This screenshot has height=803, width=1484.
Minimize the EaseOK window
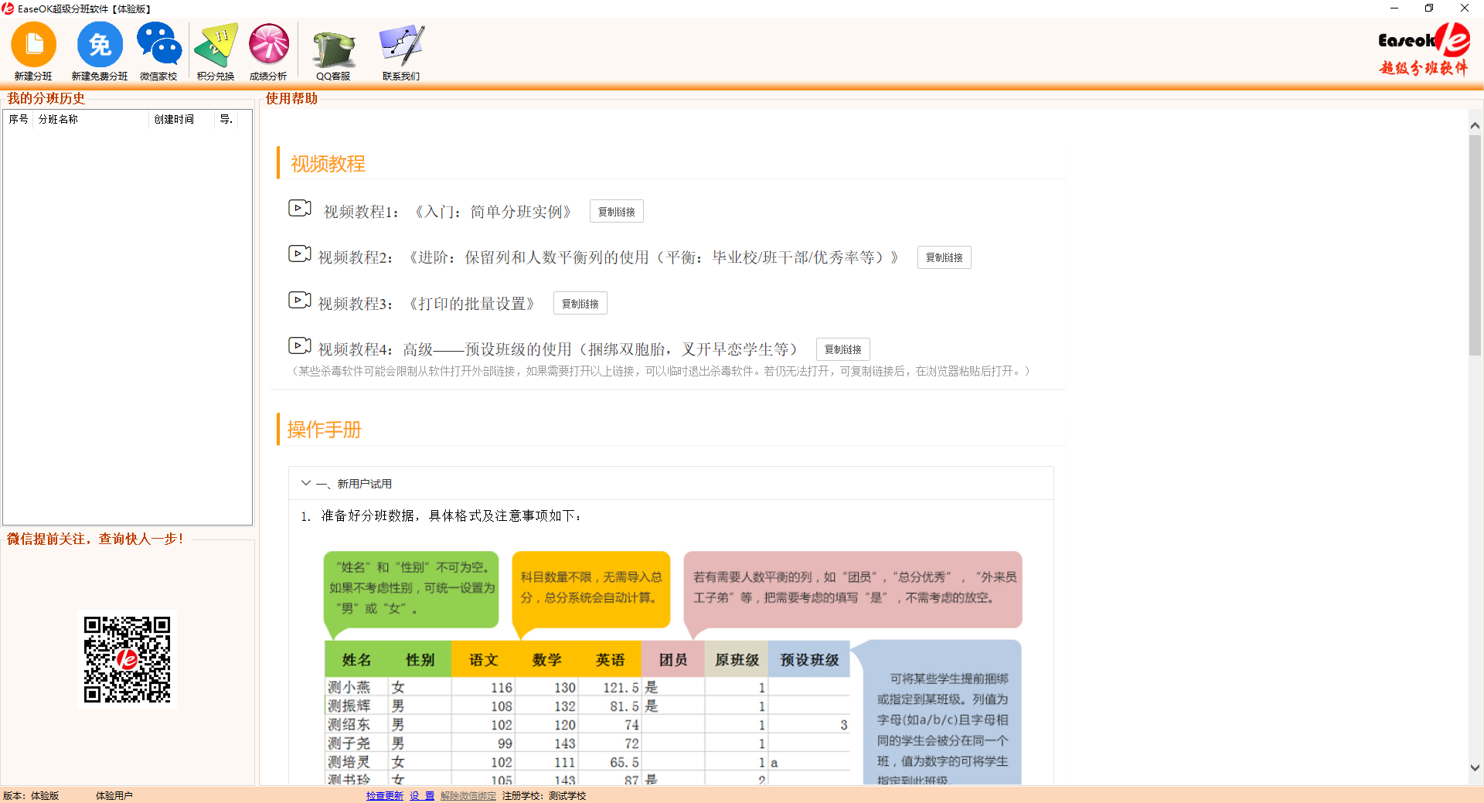[1394, 9]
